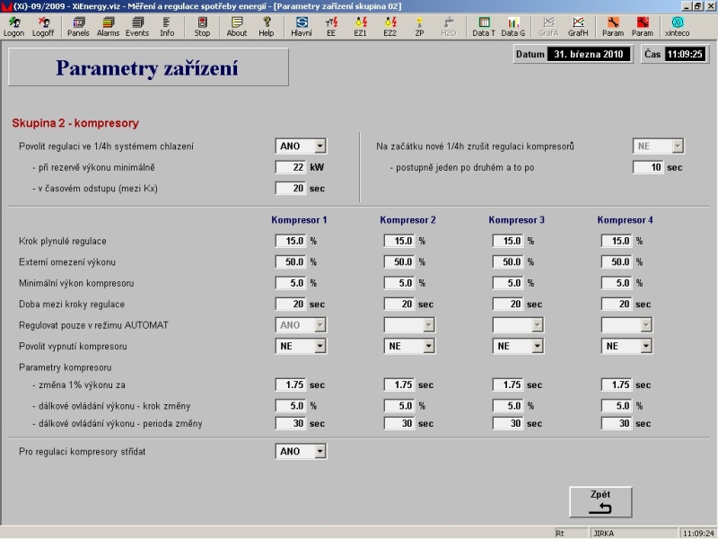Screen dimensions: 718x539
Task: Open the GrafH graph icon
Action: (578, 27)
